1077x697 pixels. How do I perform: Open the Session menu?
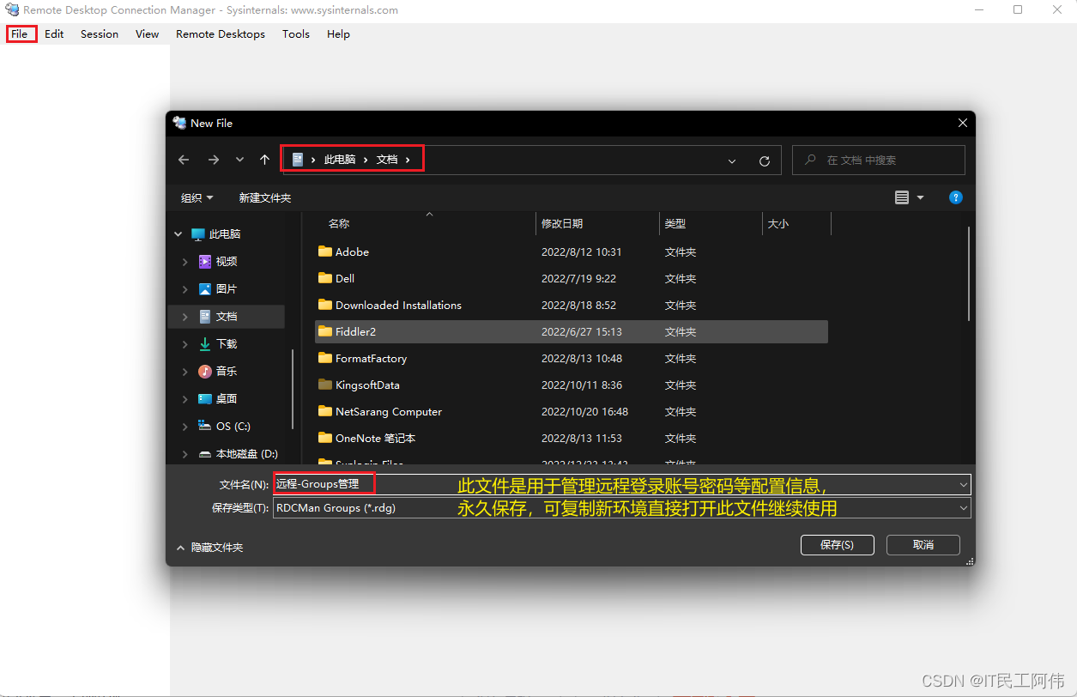99,33
